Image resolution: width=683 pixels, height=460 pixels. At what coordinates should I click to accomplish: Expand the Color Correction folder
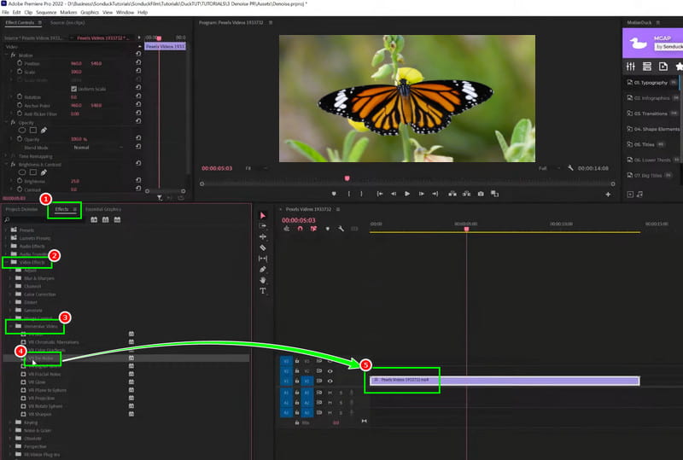point(10,294)
